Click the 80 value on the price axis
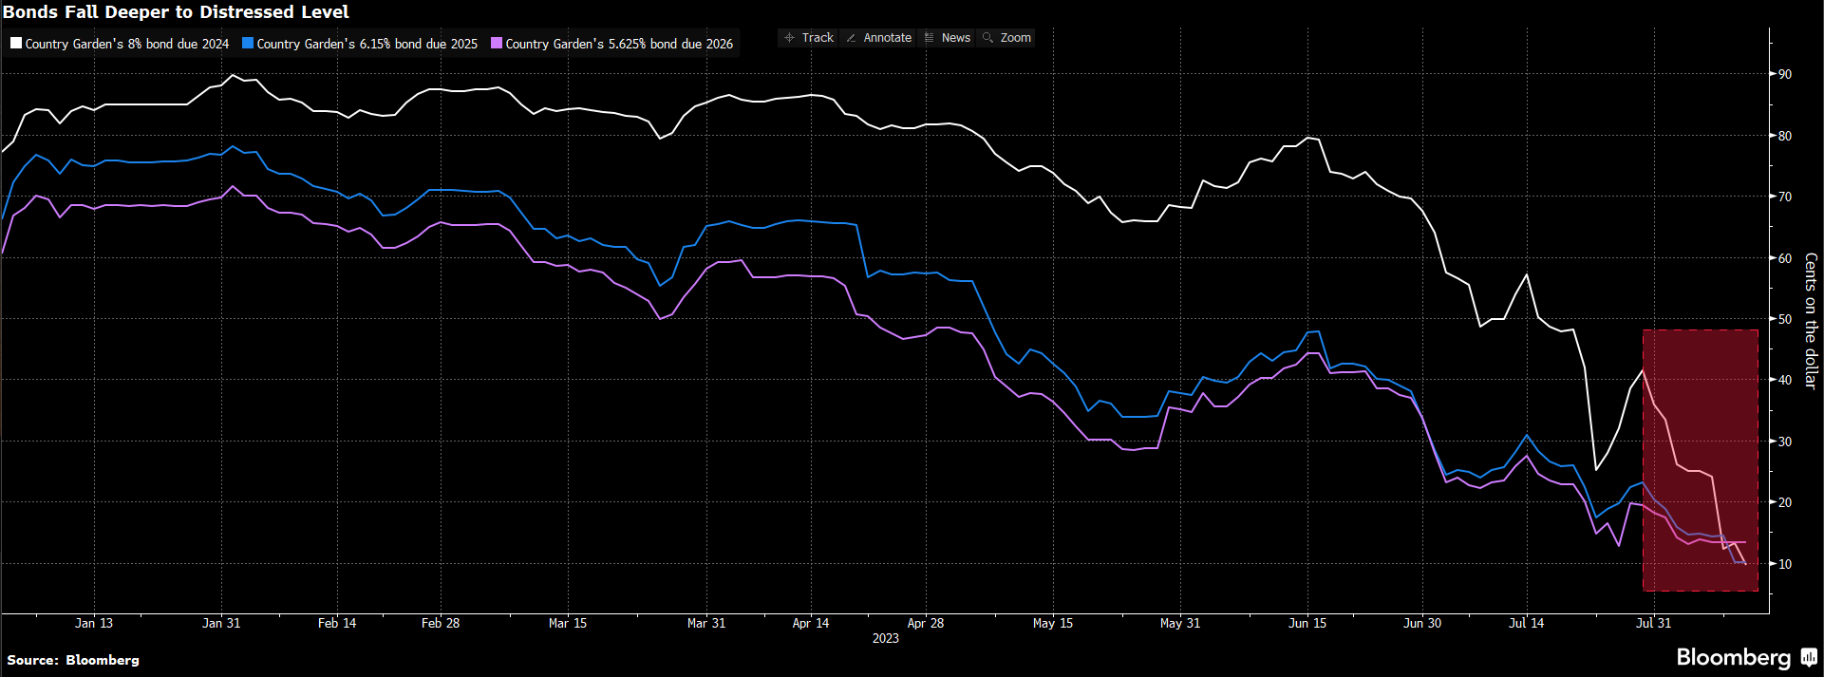This screenshot has width=1824, height=677. tap(1785, 136)
